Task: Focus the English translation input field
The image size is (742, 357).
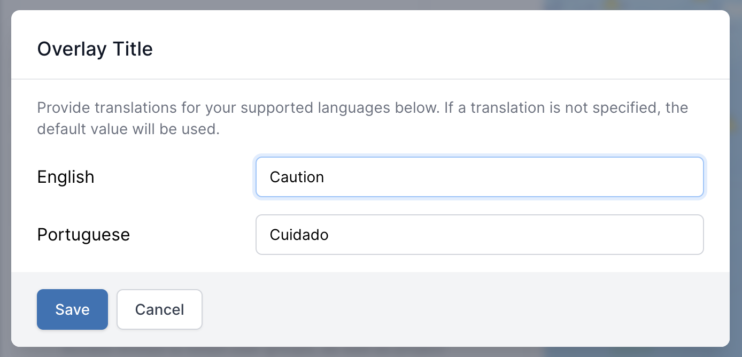Action: (x=479, y=177)
